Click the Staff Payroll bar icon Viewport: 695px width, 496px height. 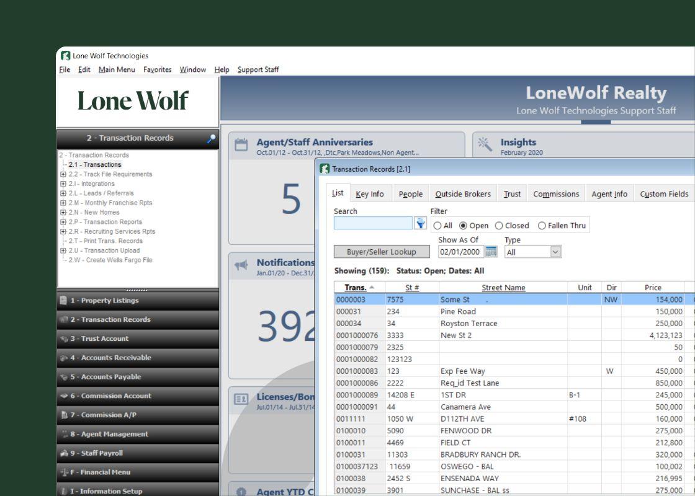tap(63, 453)
